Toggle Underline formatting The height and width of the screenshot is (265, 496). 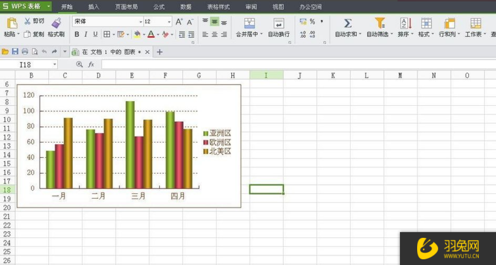[95, 34]
